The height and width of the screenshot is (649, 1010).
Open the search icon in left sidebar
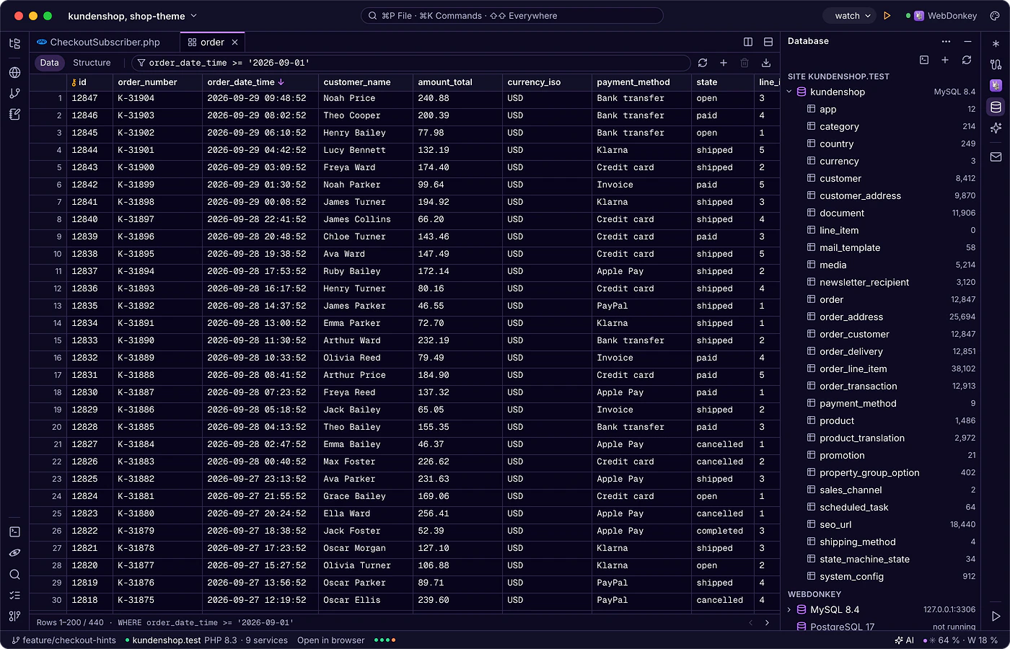click(14, 574)
